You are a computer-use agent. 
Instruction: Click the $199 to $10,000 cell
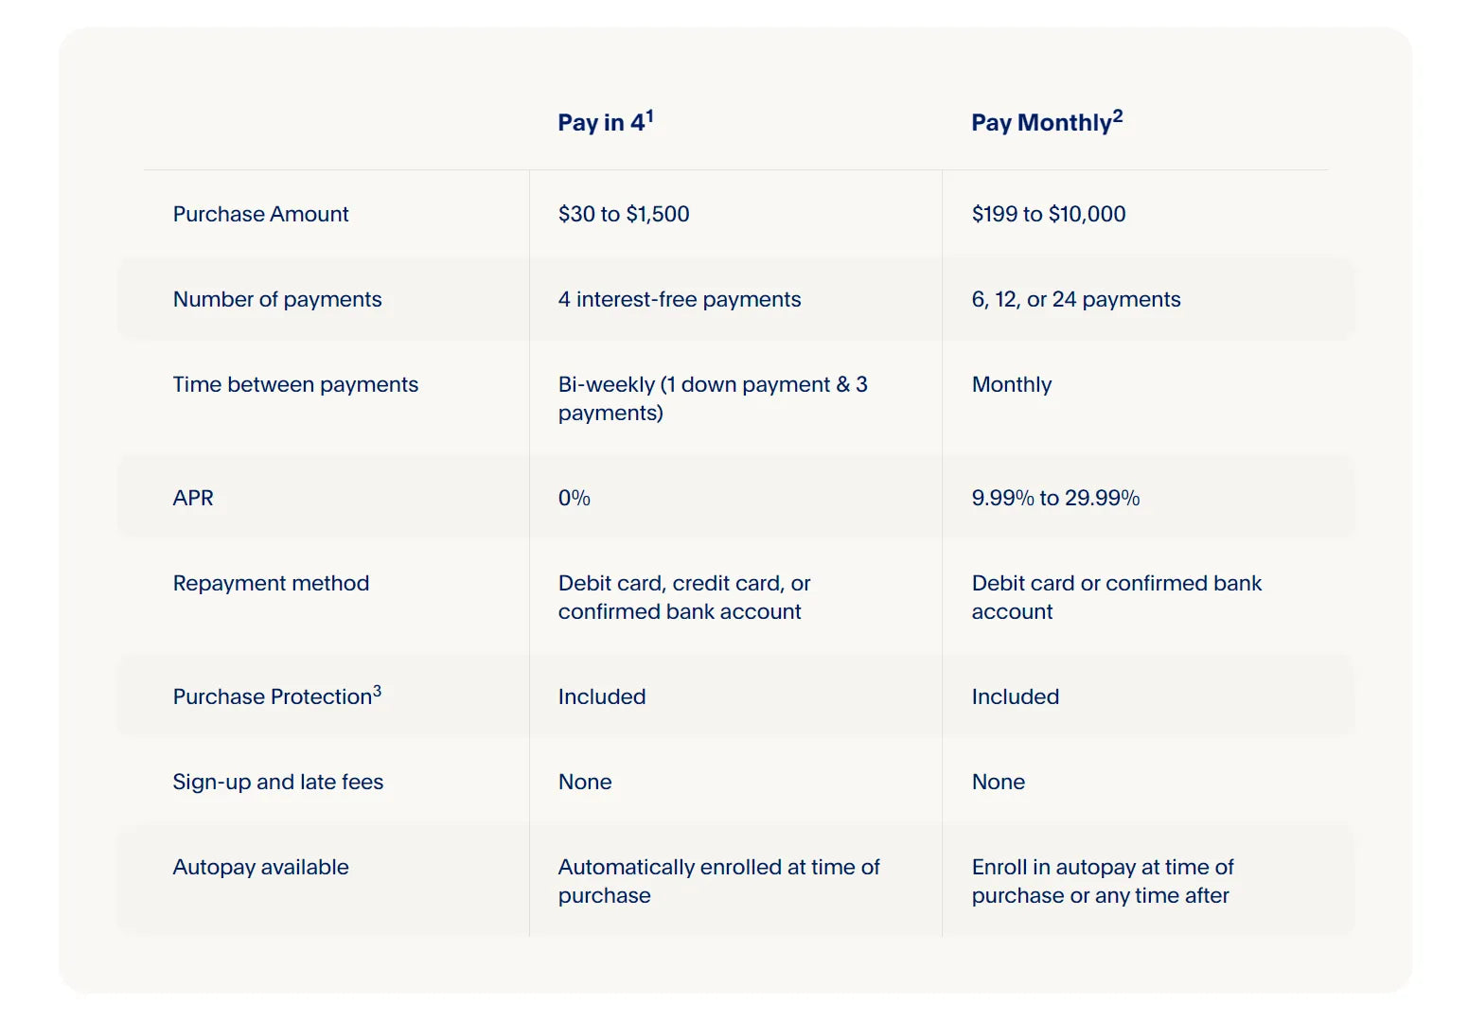coord(1049,214)
